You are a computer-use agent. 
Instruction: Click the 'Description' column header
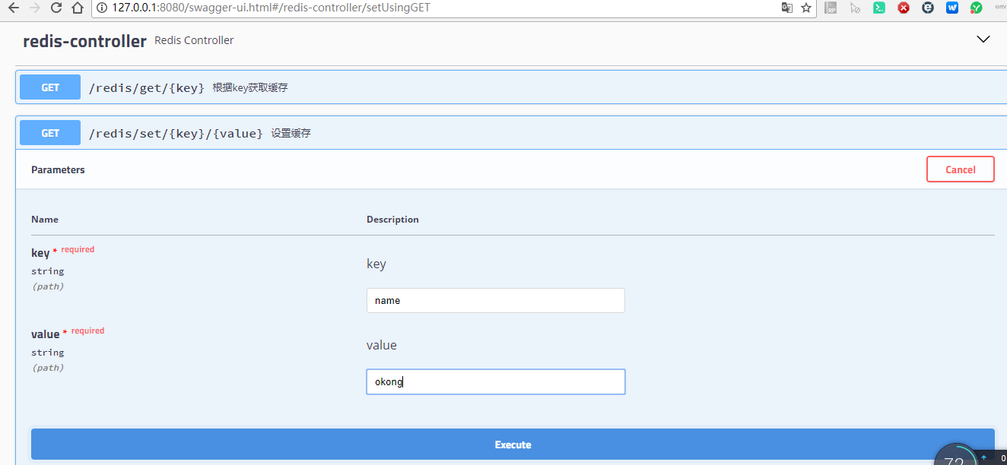392,219
